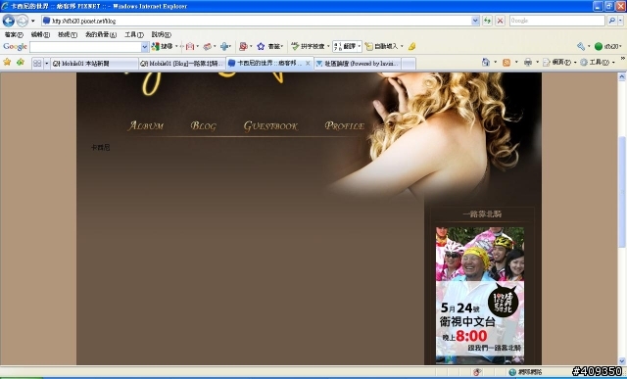Expand the Home button dropdown arrow
Screen dimensions: 627x379
[x=496, y=63]
